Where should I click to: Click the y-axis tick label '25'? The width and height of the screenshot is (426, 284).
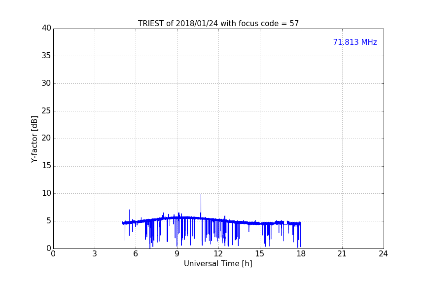(46, 110)
